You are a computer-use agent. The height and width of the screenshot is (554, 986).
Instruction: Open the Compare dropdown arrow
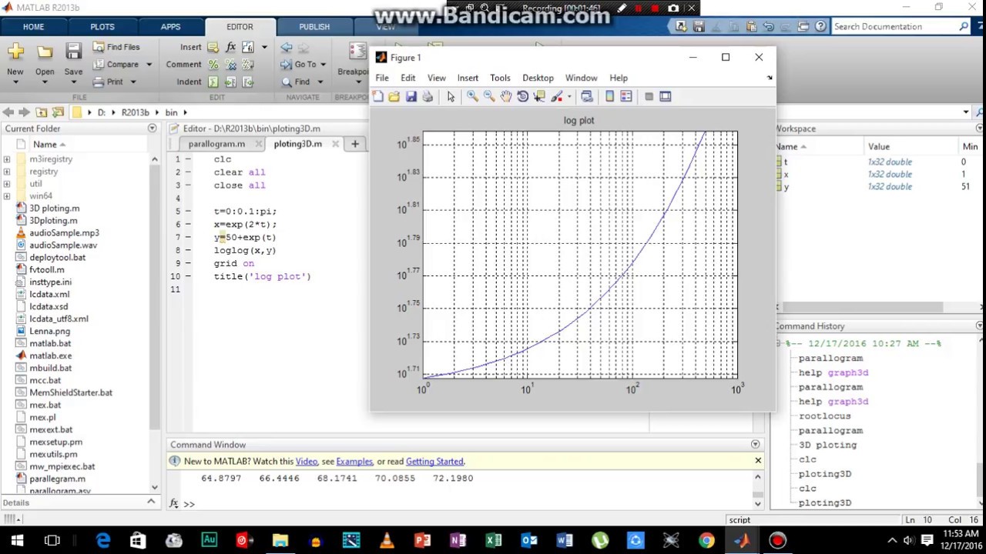(x=149, y=65)
